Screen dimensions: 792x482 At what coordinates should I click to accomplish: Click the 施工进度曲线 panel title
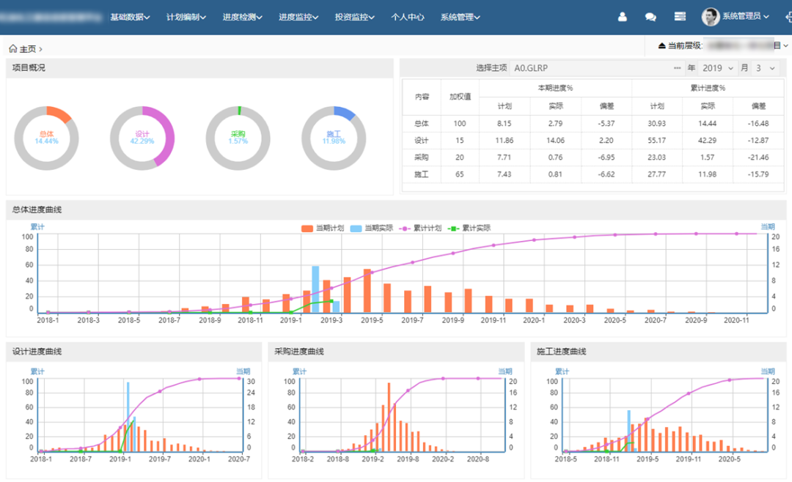[562, 352]
